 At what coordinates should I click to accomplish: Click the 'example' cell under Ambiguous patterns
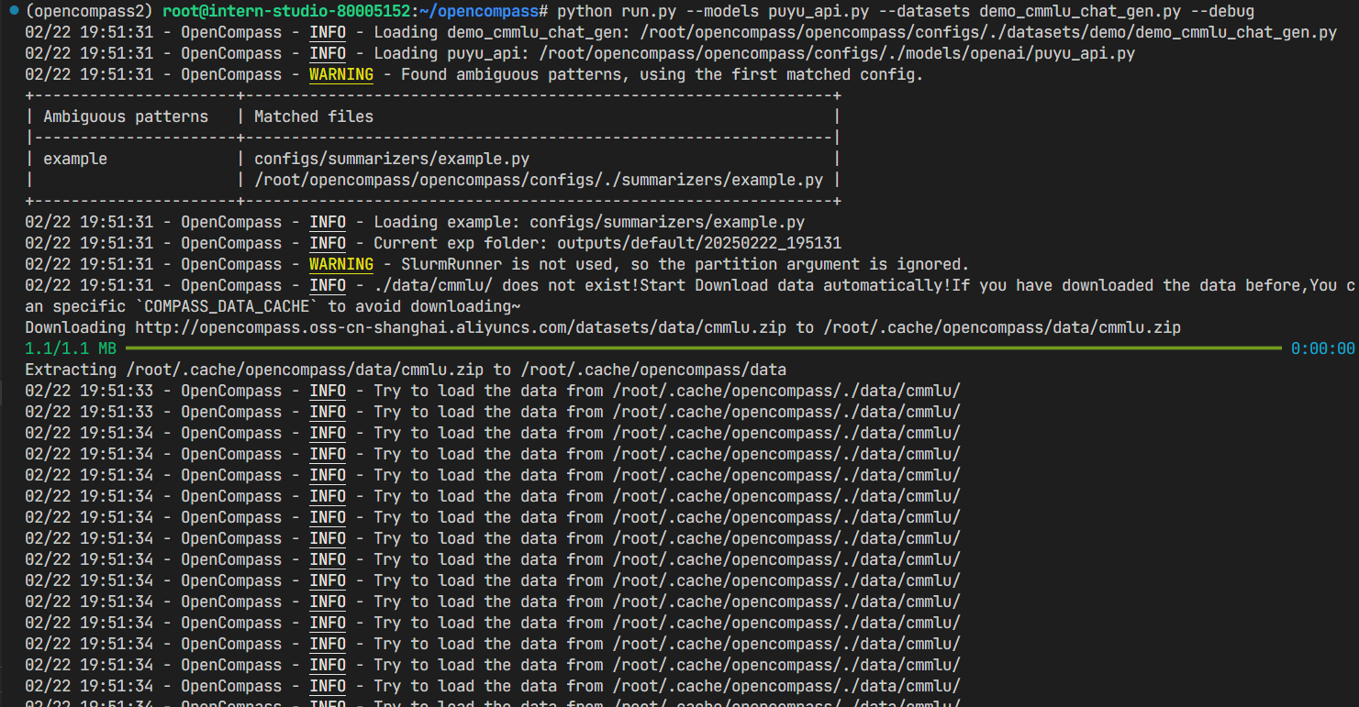(x=75, y=159)
